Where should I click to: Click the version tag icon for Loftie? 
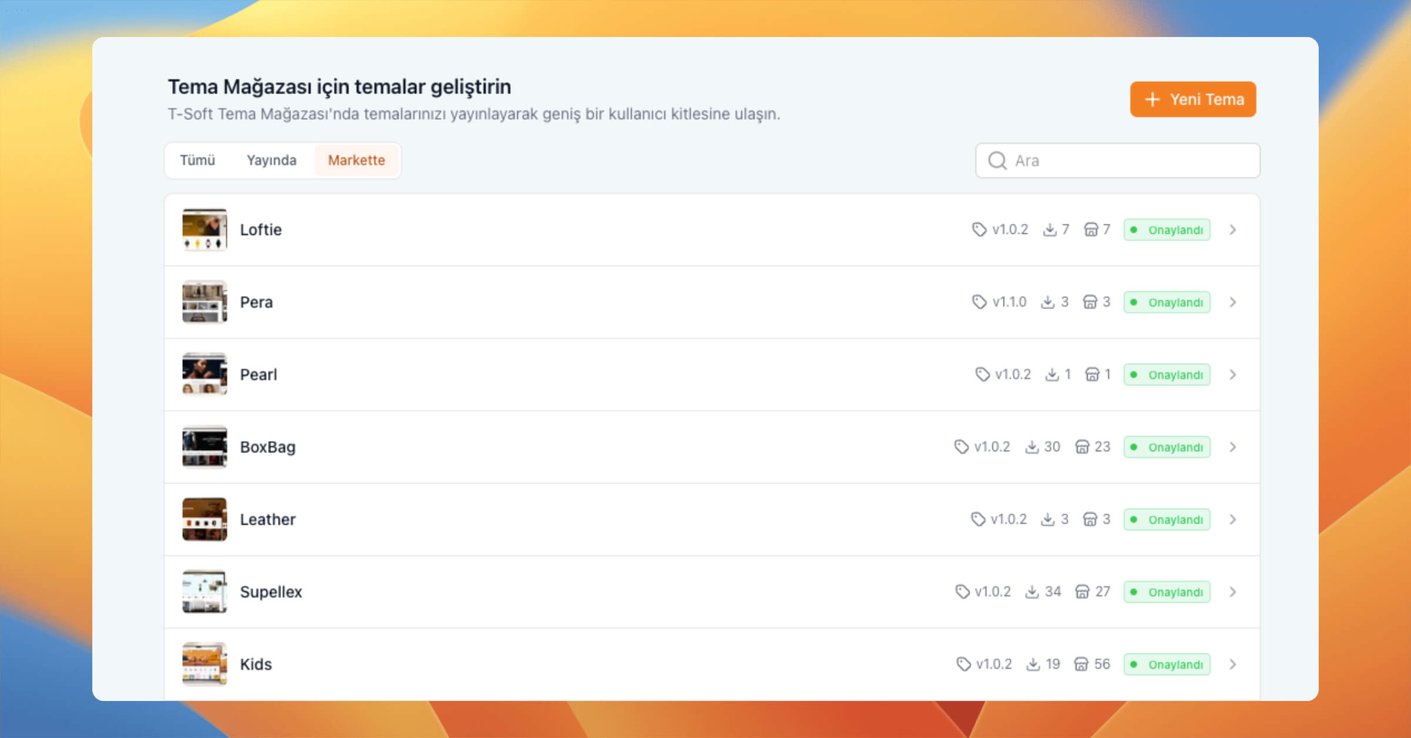coord(979,230)
